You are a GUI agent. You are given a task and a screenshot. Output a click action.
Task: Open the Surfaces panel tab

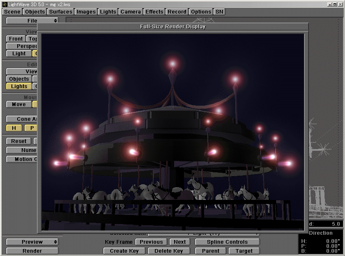point(61,12)
